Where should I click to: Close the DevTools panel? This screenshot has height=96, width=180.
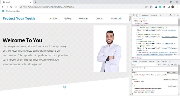[x=178, y=15]
